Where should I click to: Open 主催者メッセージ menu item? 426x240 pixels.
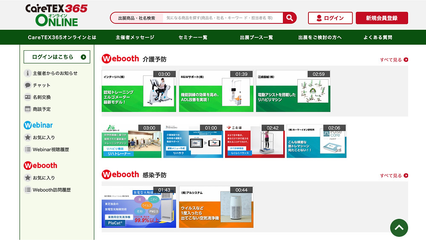point(135,38)
